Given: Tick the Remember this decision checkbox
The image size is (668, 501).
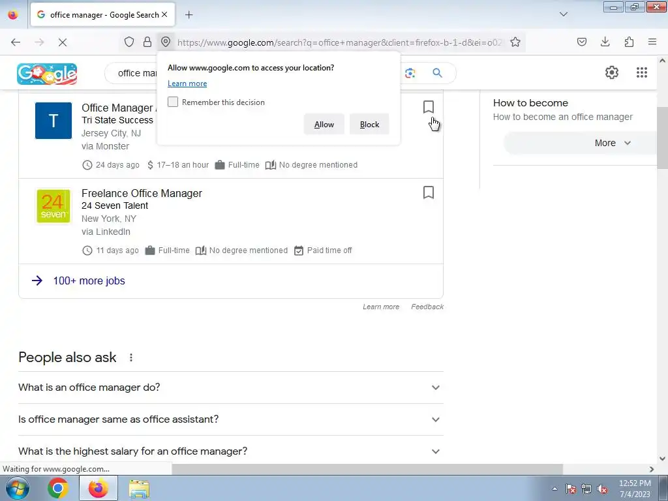Looking at the screenshot, I should 172,102.
